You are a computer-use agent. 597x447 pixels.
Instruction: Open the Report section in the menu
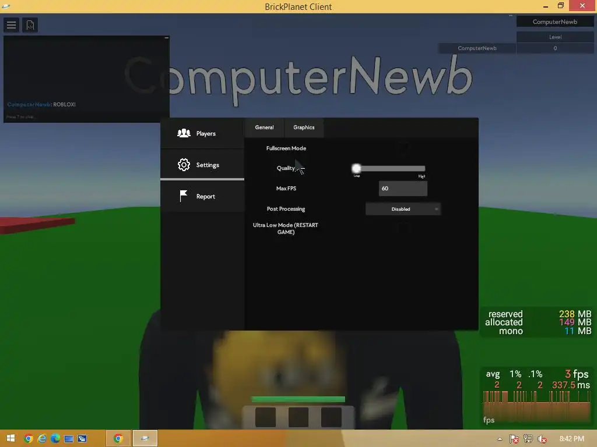(x=202, y=196)
